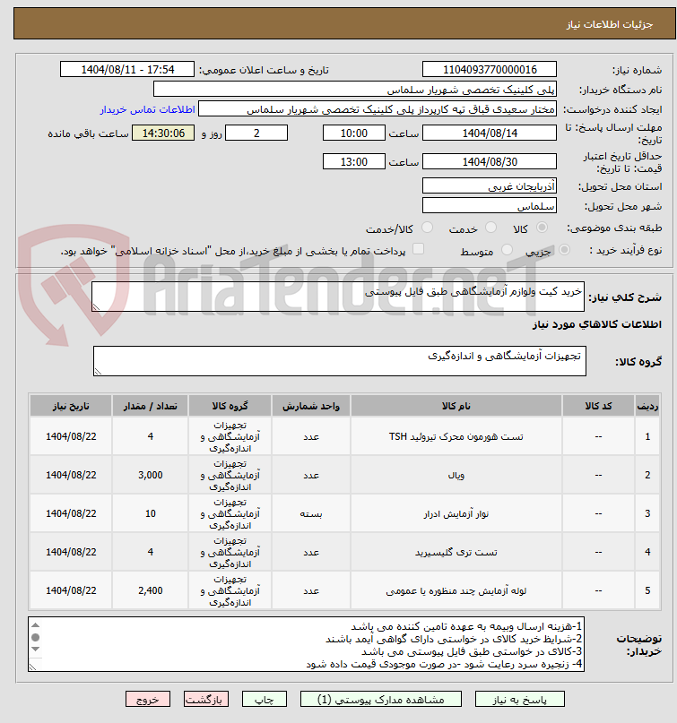Viewport: 677px width, 723px height.
Task: Select the 'ویال' item name cell
Action: 456,475
